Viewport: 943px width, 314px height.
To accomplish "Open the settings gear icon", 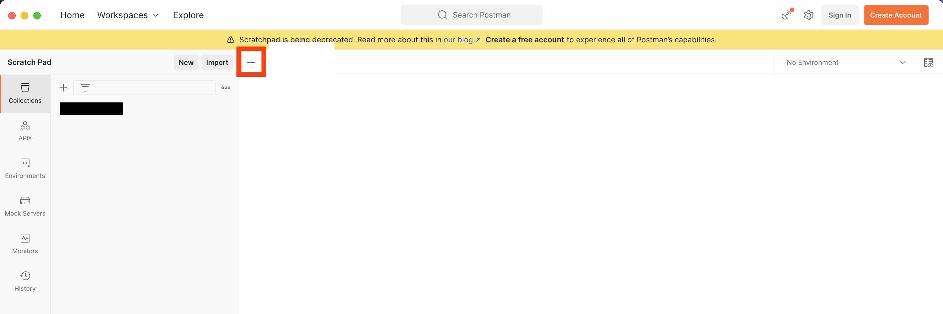I will 808,15.
